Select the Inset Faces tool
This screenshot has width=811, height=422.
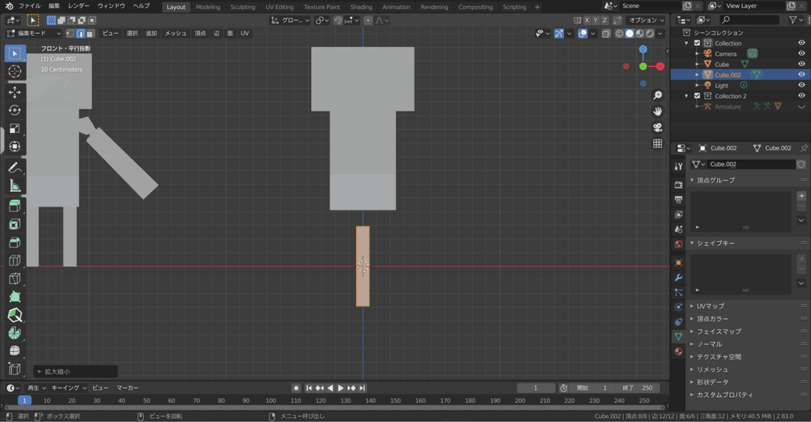tap(15, 224)
